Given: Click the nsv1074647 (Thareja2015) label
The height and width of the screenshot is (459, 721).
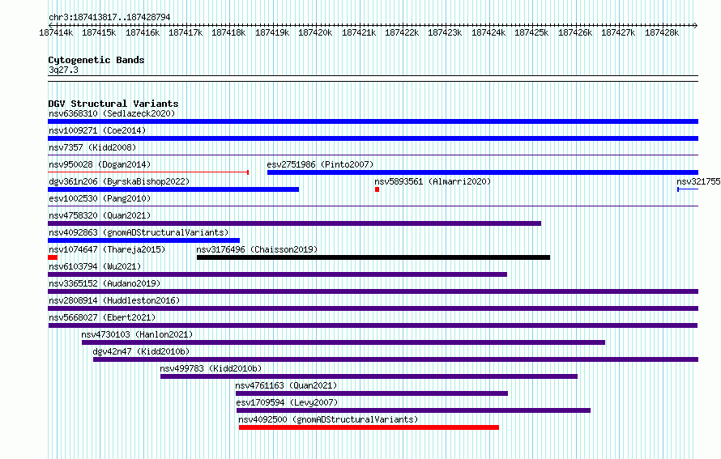Looking at the screenshot, I should coord(107,249).
